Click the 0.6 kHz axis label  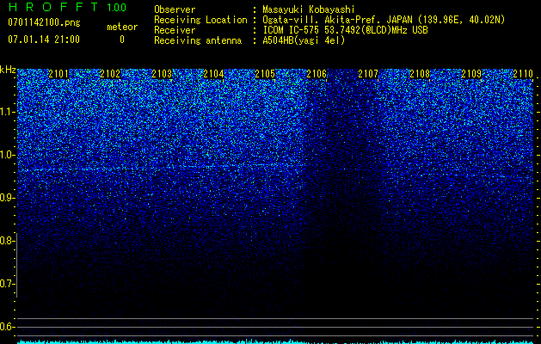click(x=7, y=327)
